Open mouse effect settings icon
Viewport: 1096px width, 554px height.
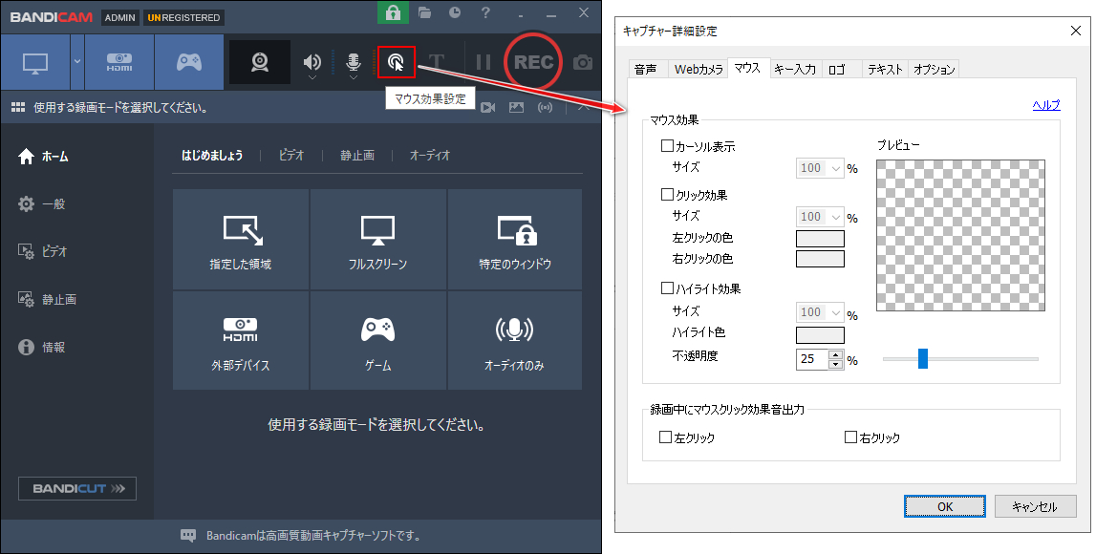(397, 62)
